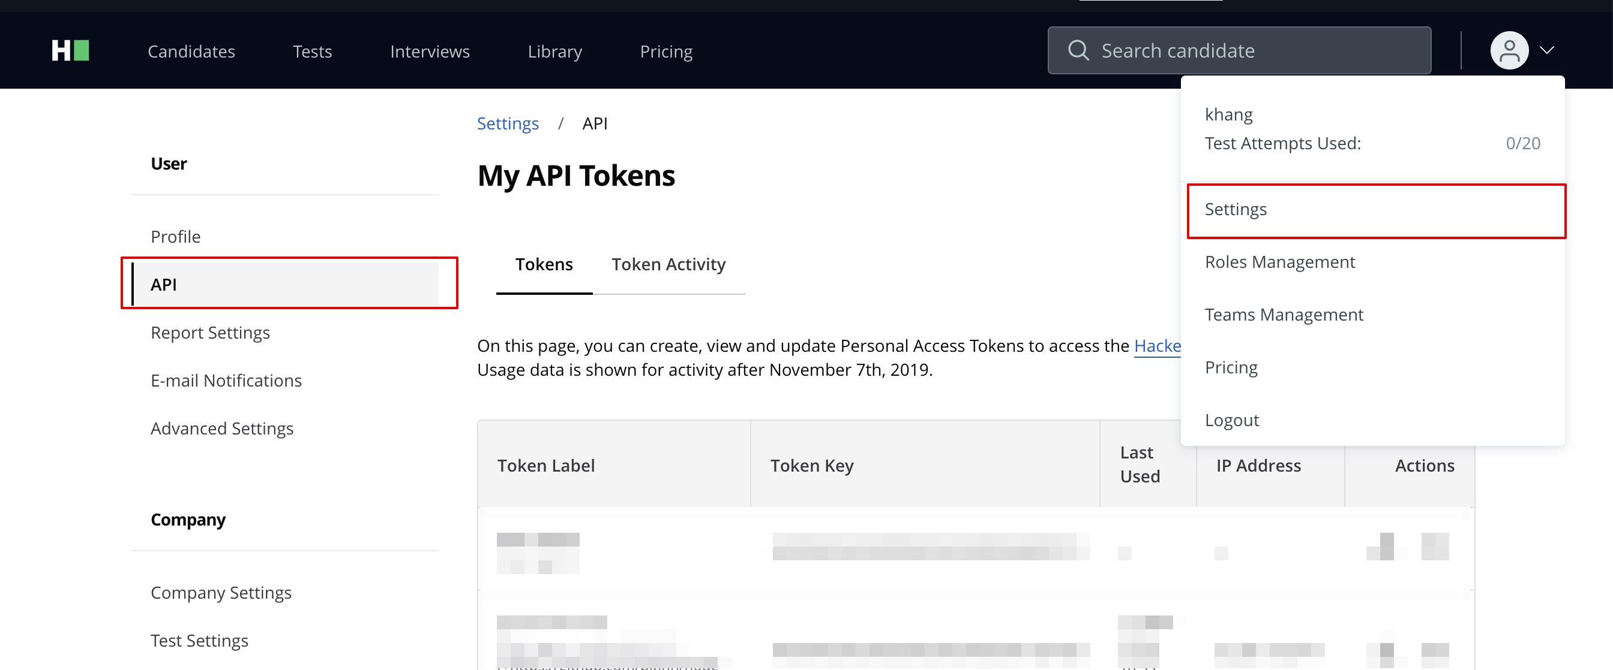Select API in the sidebar
The image size is (1613, 670).
tap(163, 285)
